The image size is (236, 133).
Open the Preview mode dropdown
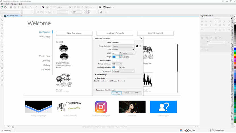click(x=123, y=71)
